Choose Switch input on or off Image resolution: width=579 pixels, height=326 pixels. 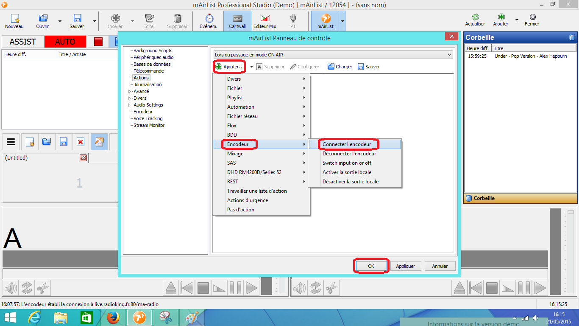click(x=355, y=163)
